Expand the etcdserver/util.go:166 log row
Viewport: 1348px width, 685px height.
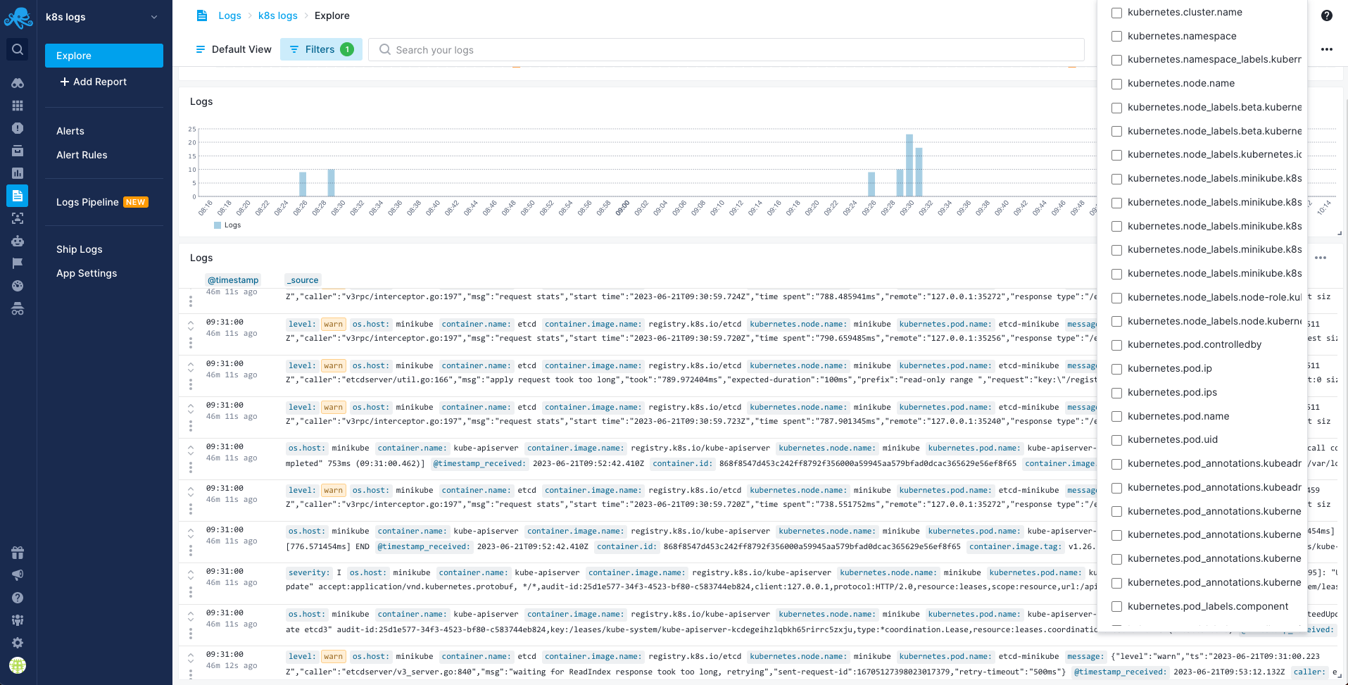click(191, 367)
